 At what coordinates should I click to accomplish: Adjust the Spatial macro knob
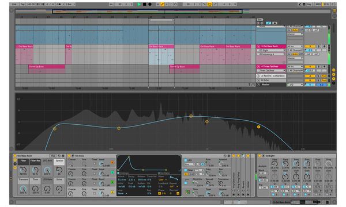59,170
